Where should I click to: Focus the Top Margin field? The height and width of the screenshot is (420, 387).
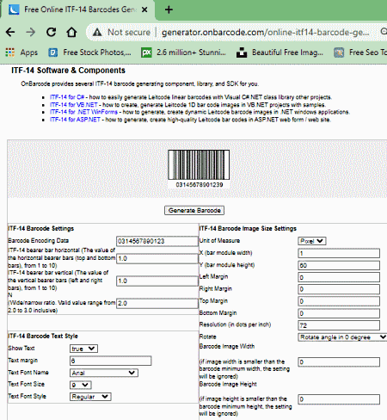point(339,301)
